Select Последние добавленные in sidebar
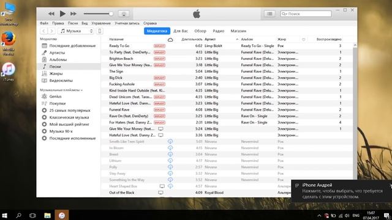 pyautogui.click(x=69, y=46)
